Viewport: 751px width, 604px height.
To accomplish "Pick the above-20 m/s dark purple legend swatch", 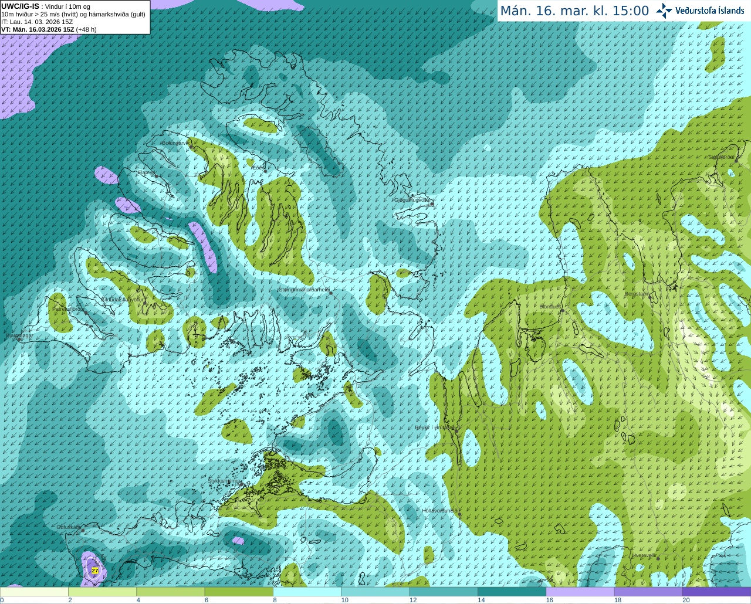I will 716,592.
